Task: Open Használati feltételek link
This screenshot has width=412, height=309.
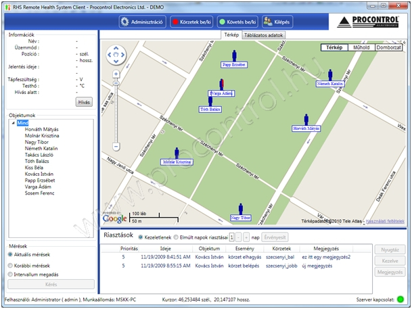Action: (385, 221)
